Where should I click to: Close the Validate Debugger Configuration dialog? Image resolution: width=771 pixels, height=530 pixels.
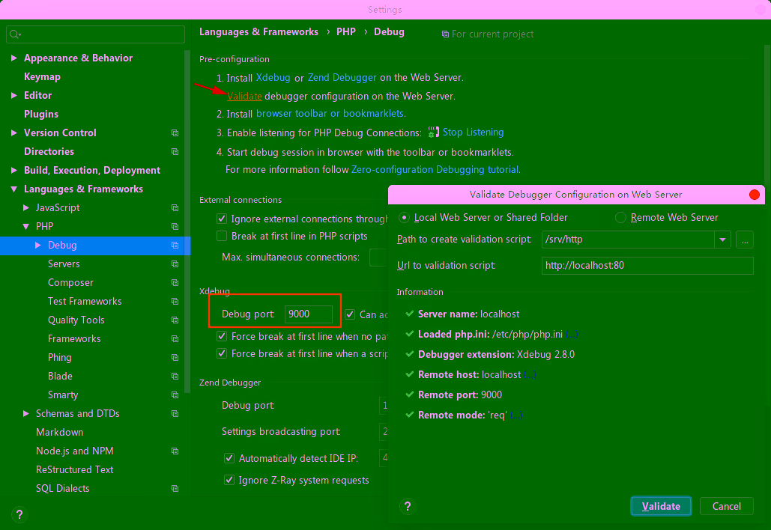pos(755,195)
